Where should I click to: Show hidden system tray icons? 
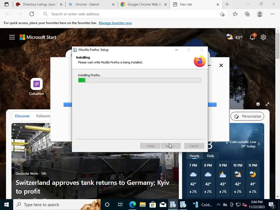click(x=218, y=205)
